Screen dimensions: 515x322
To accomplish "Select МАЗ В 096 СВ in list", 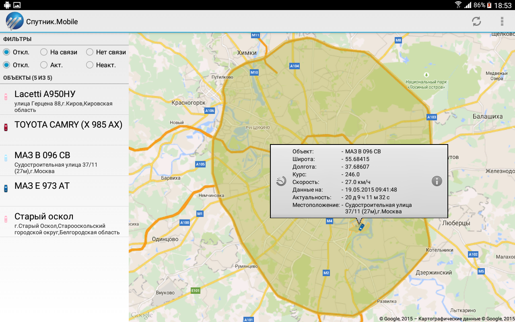I will pyautogui.click(x=64, y=161).
